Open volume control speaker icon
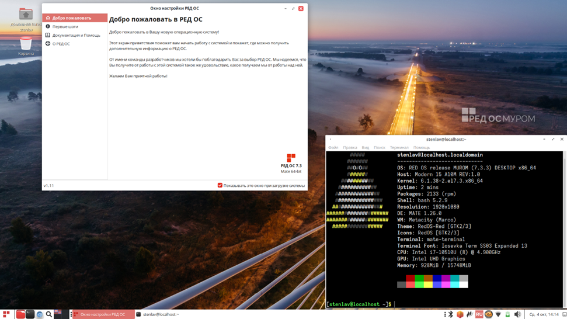The width and height of the screenshot is (567, 319). [x=517, y=314]
